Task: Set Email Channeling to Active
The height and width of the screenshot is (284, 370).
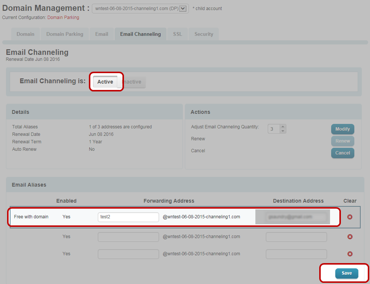Action: pyautogui.click(x=105, y=82)
